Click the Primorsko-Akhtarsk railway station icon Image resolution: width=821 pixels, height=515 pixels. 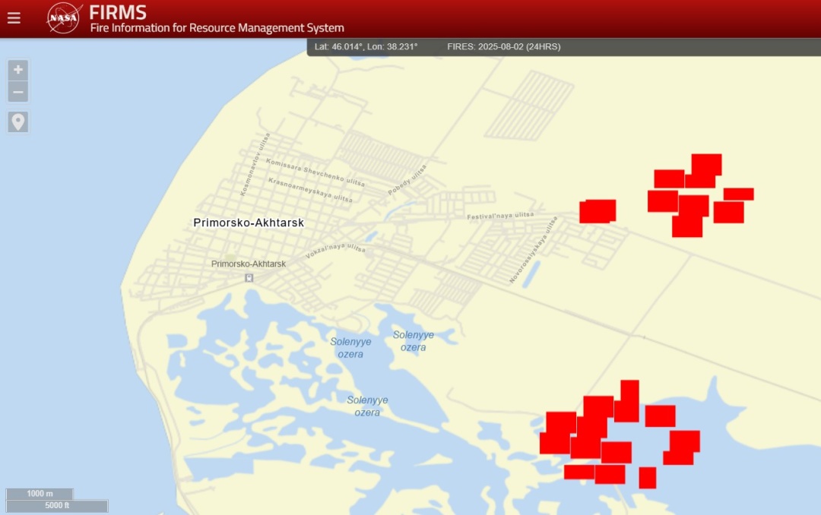[x=249, y=278]
